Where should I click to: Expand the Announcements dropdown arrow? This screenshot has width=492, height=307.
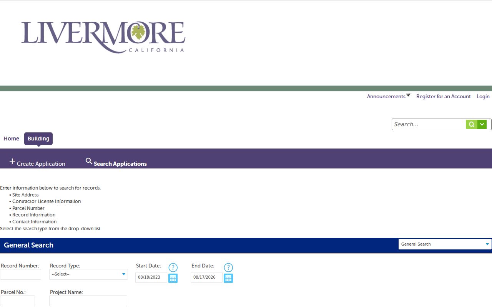(408, 95)
